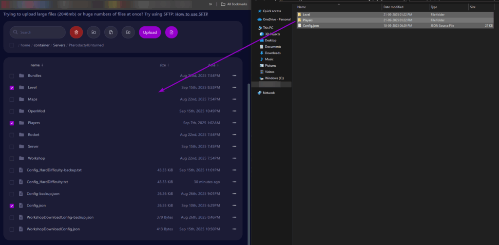Viewport: 499px width, 245px height.
Task: Click the OneDrive cloud icon in Explorer
Action: click(259, 19)
